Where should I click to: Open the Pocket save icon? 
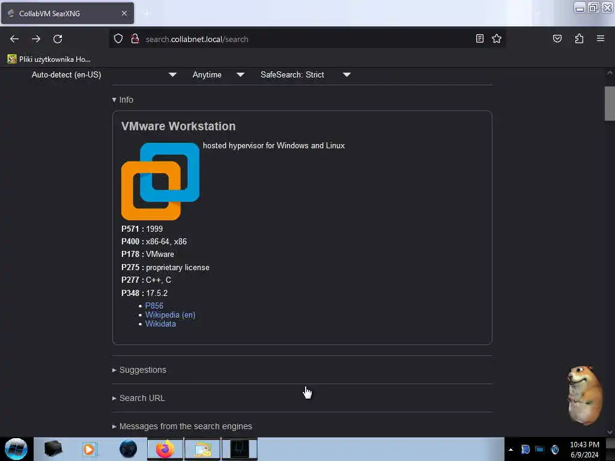point(557,38)
